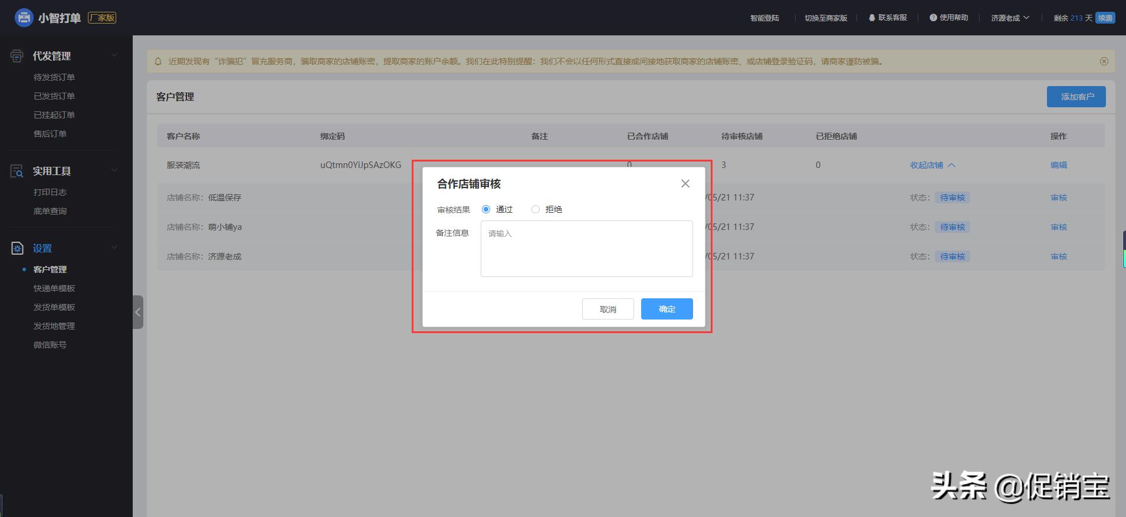Click 取消 in review dialog
1126x517 pixels.
(x=608, y=309)
